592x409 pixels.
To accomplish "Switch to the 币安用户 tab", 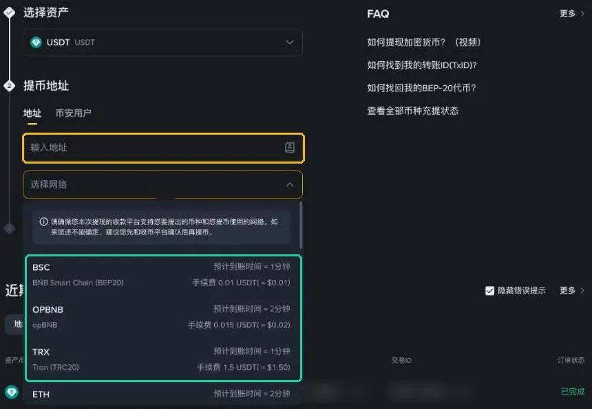I will click(x=73, y=113).
